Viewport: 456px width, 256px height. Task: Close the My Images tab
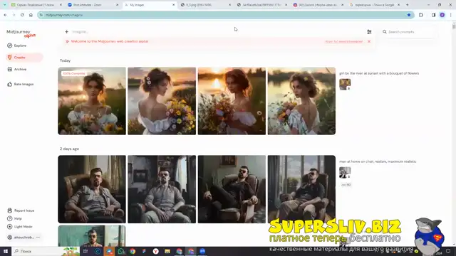[x=174, y=5]
